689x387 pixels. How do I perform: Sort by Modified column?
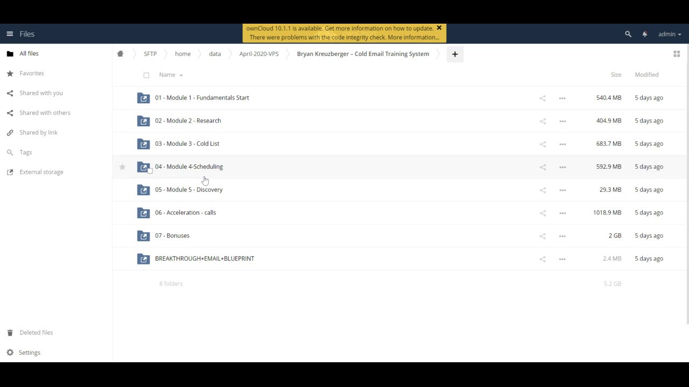646,75
